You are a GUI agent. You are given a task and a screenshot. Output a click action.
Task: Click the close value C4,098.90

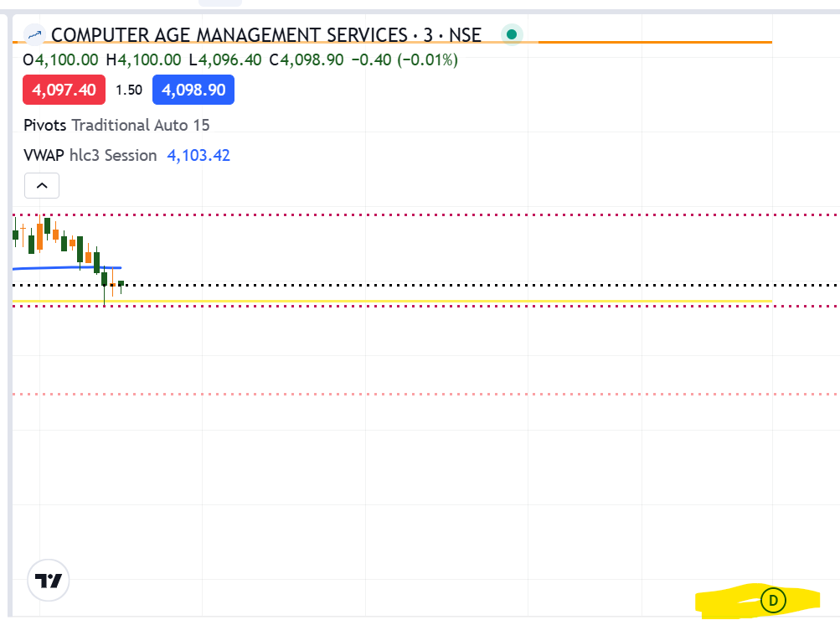[x=307, y=59]
